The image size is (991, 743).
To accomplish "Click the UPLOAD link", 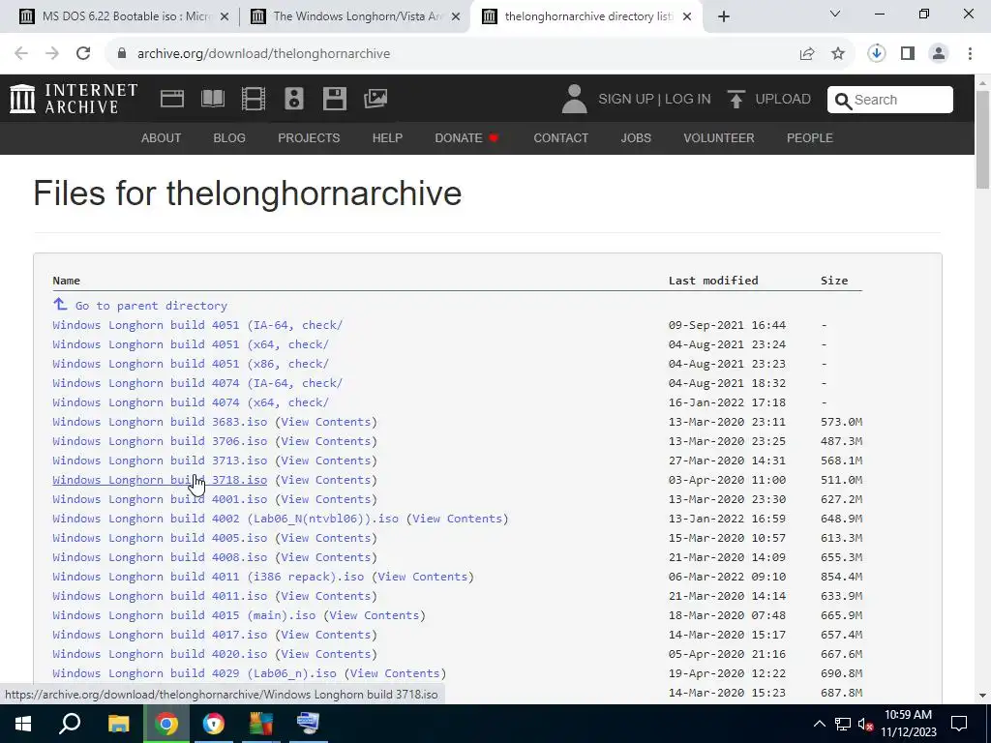I will [783, 100].
